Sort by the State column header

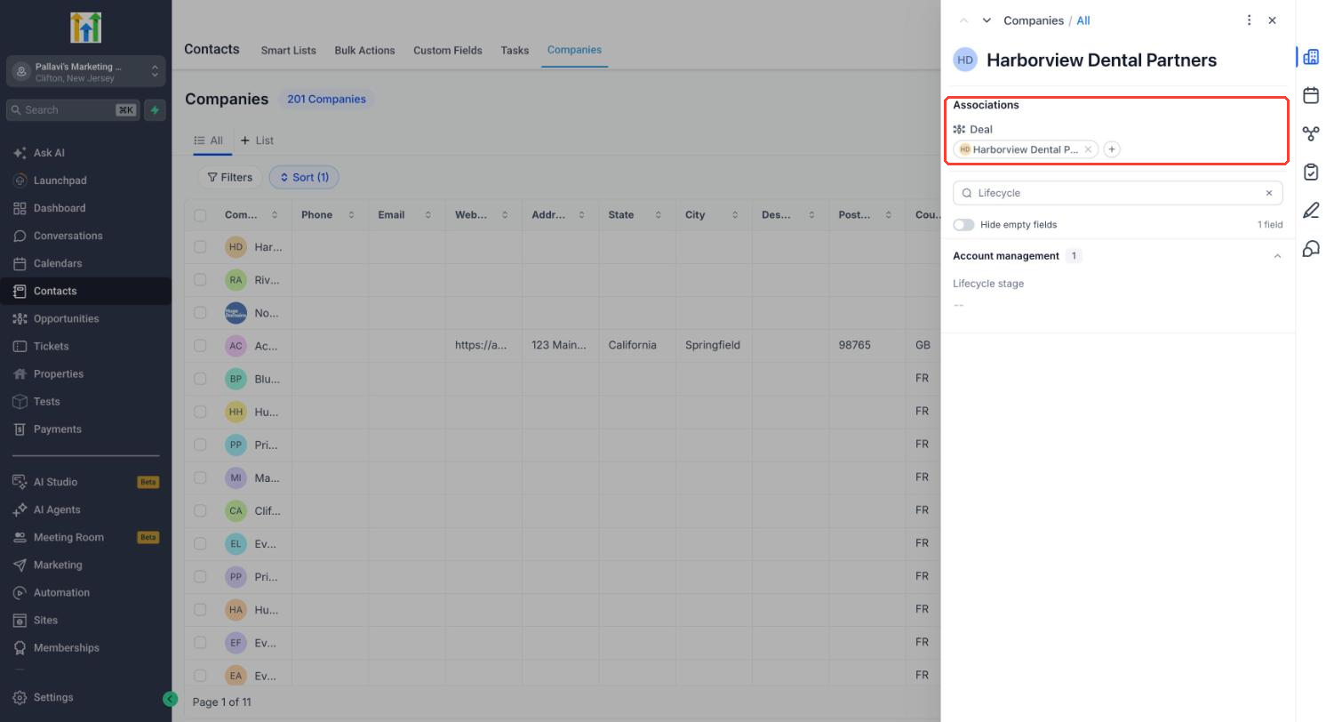click(x=636, y=215)
